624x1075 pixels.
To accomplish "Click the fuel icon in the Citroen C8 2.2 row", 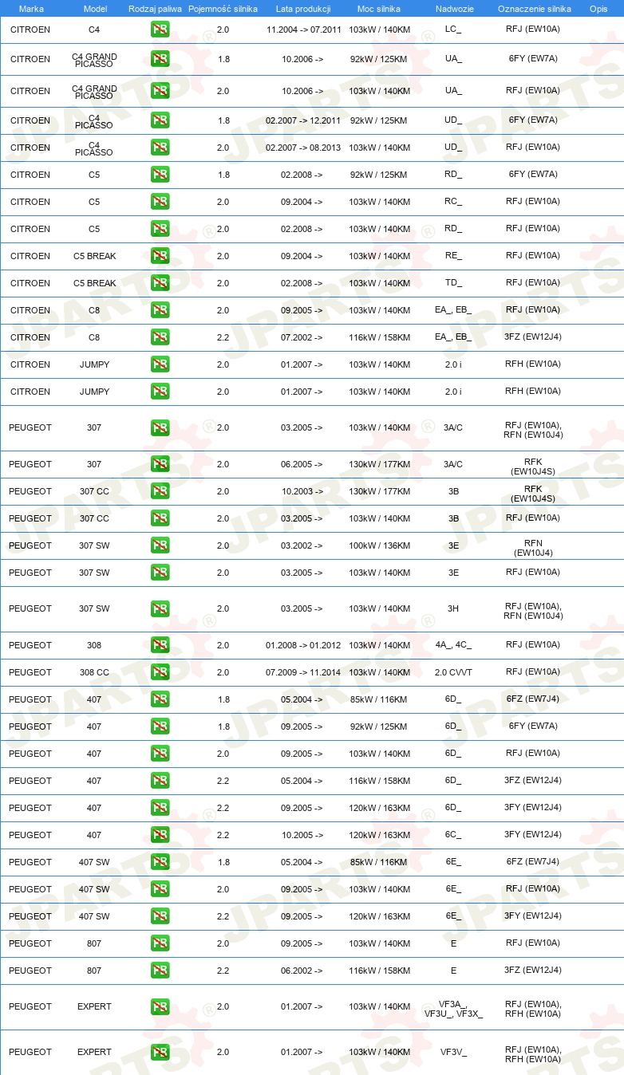I will (160, 338).
